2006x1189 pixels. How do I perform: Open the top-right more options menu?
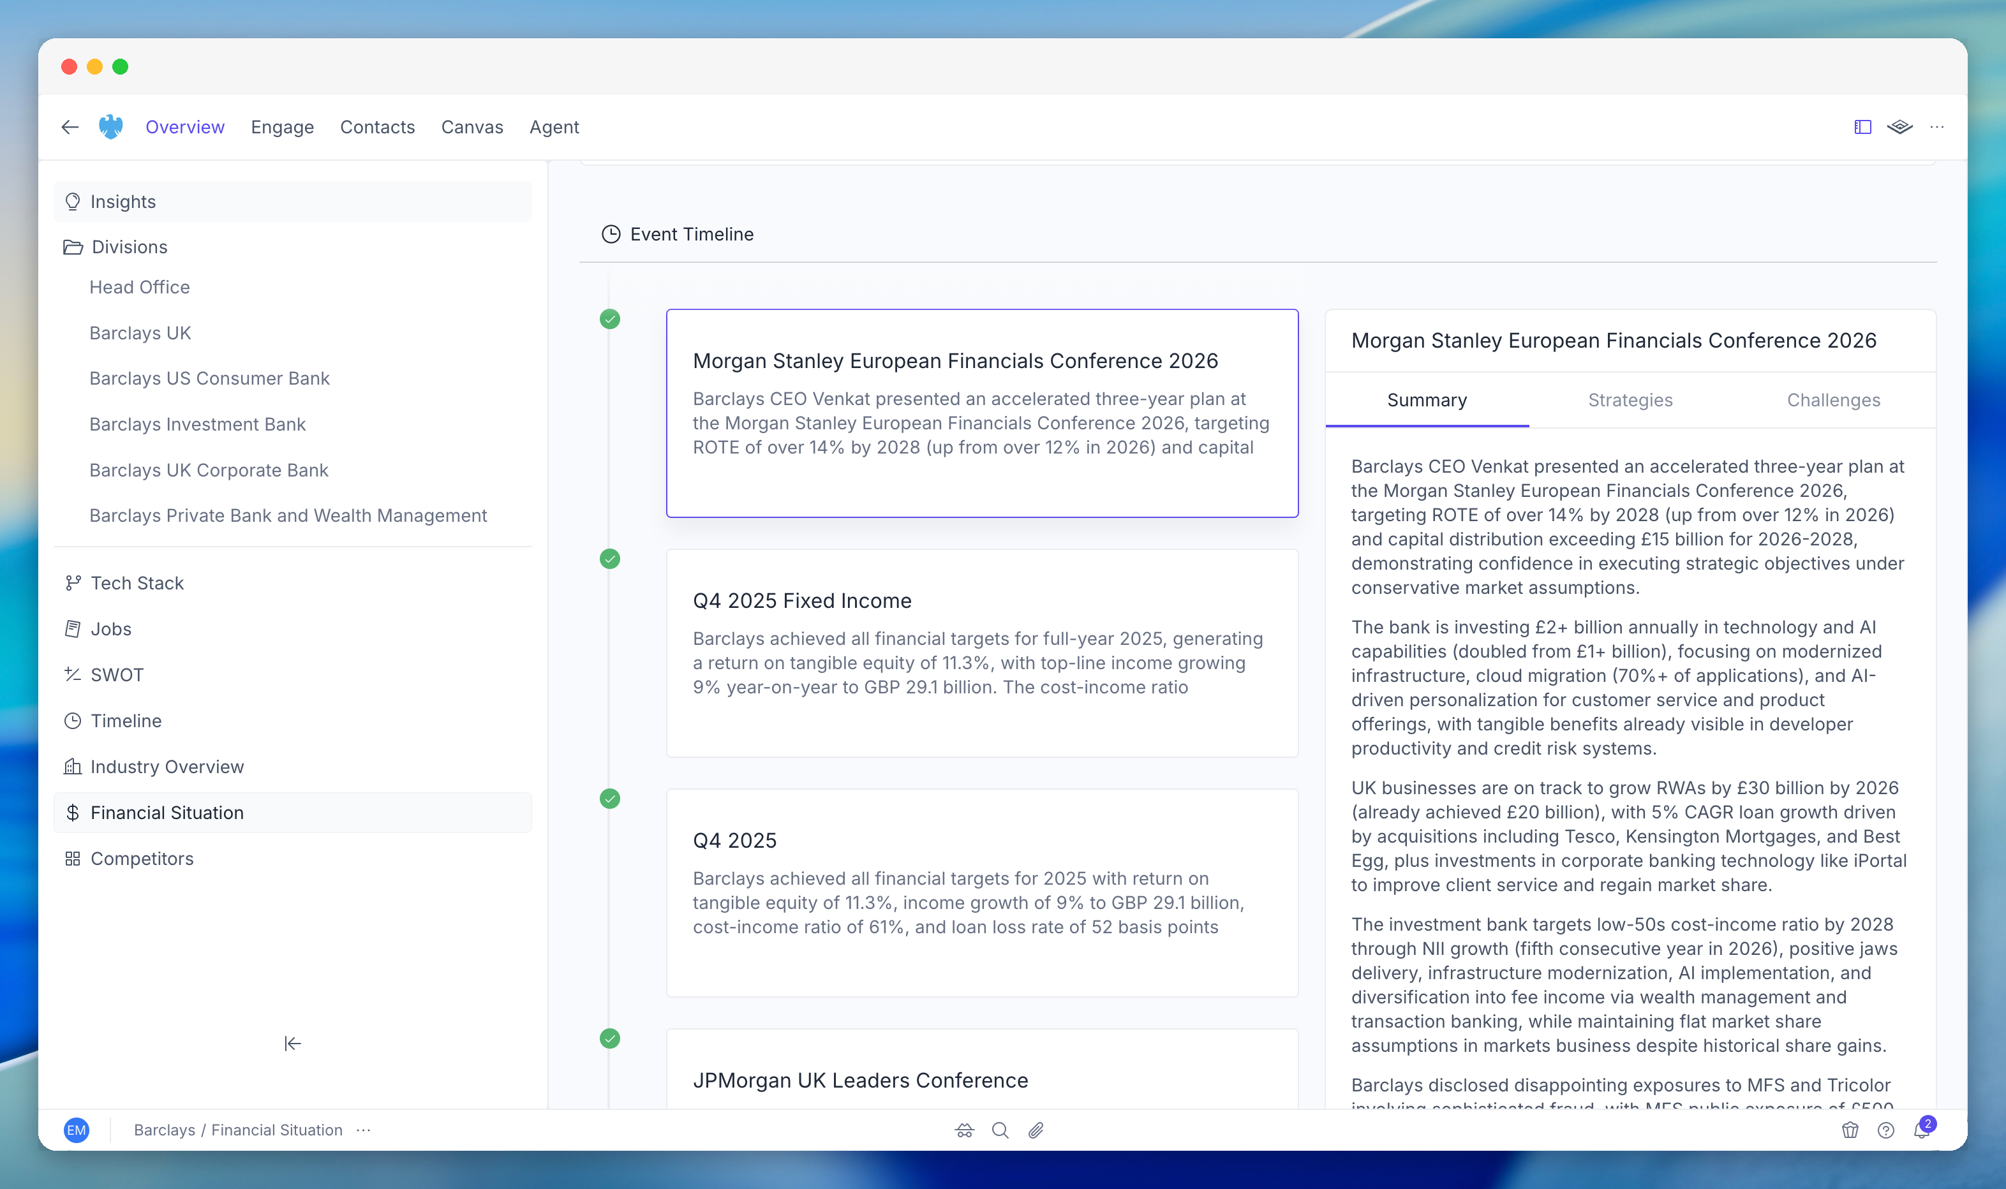coord(1937,126)
